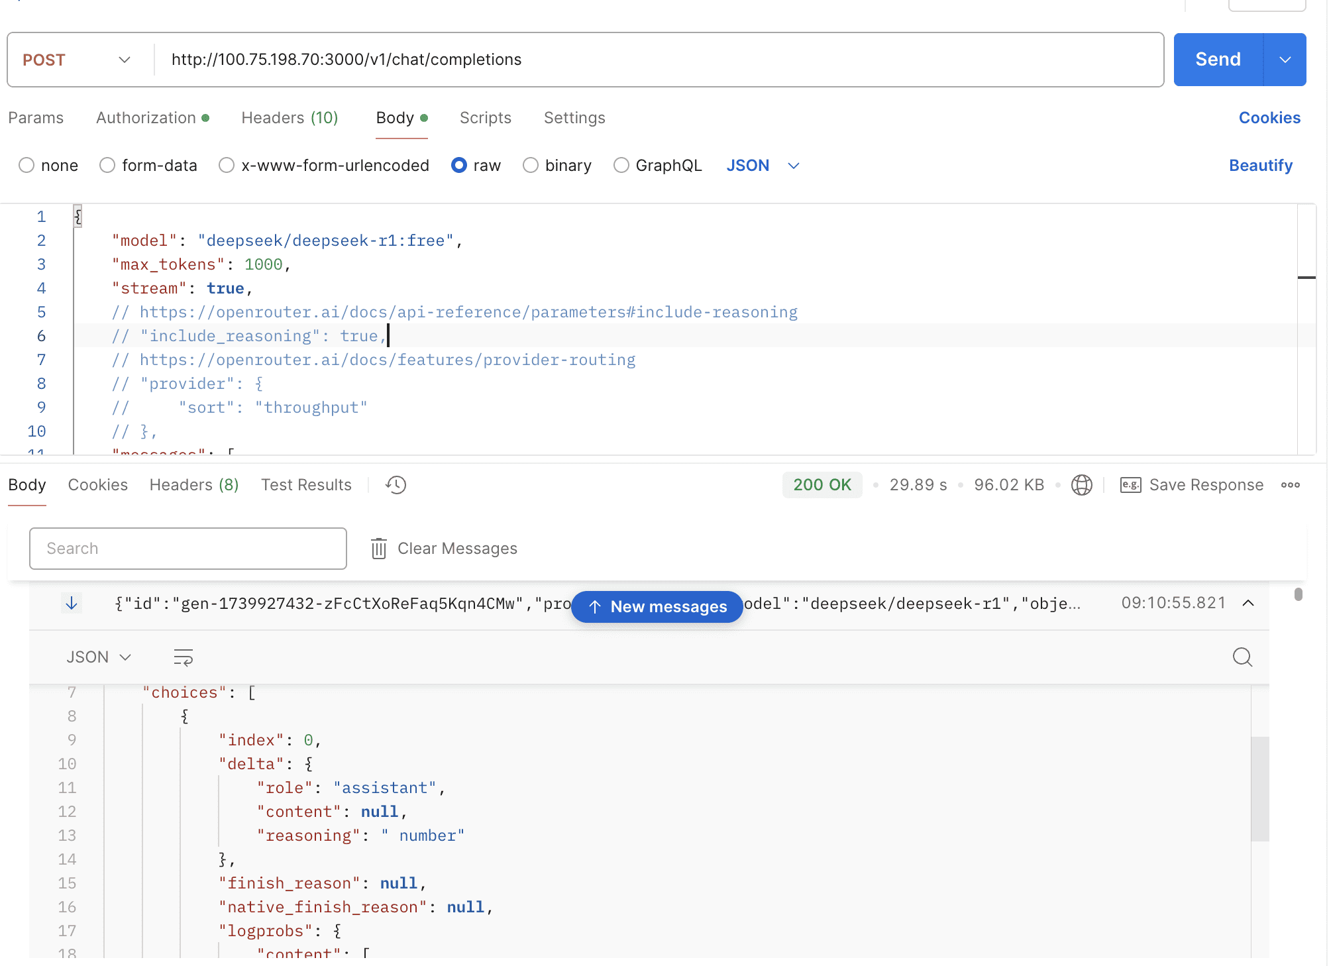Select the binary body option

(531, 165)
